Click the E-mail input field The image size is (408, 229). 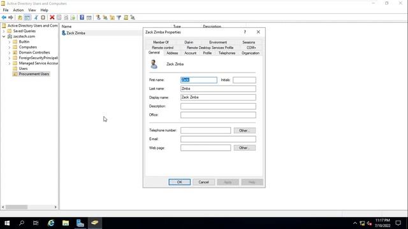(218, 139)
